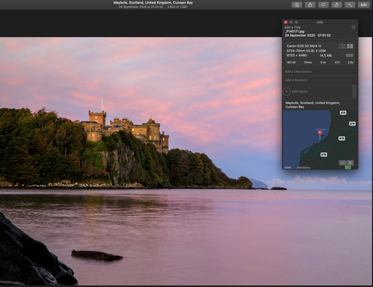Open the Edit mode button
Screen dimensions: 373x287
[364, 5]
